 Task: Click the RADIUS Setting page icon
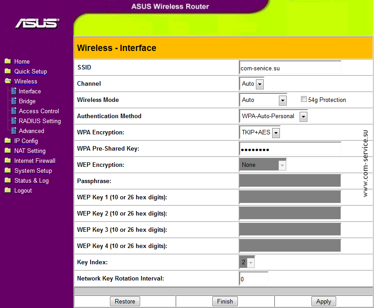(x=14, y=121)
